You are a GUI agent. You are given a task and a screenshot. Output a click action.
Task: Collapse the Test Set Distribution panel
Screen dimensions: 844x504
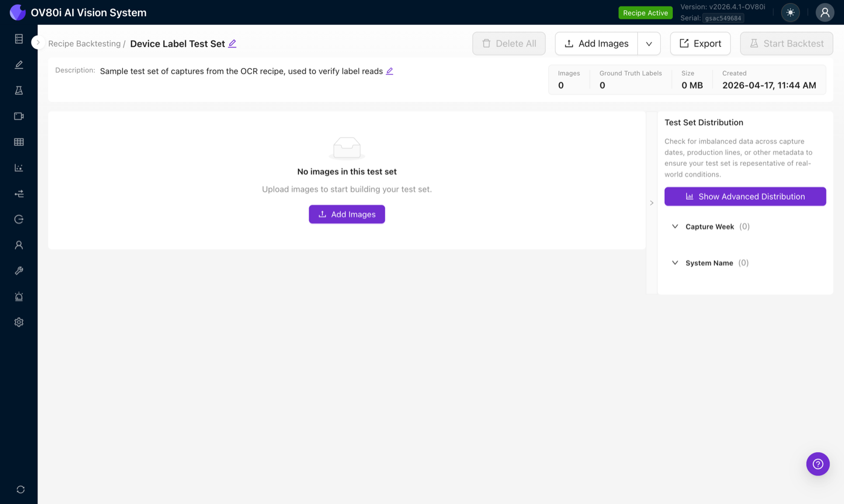651,203
